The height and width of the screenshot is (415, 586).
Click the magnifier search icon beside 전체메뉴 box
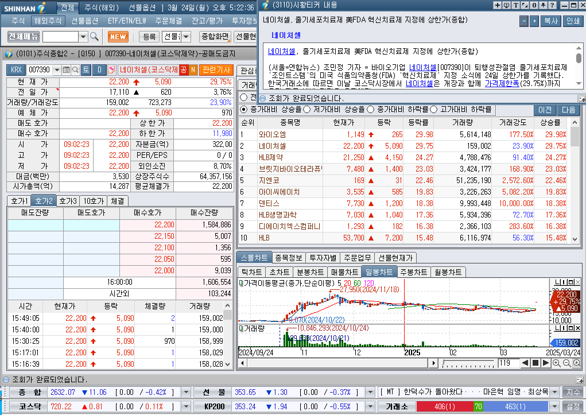[x=94, y=37]
